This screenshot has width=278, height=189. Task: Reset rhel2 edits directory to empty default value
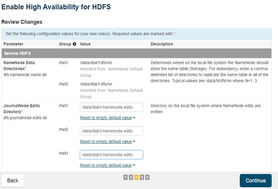(106, 141)
